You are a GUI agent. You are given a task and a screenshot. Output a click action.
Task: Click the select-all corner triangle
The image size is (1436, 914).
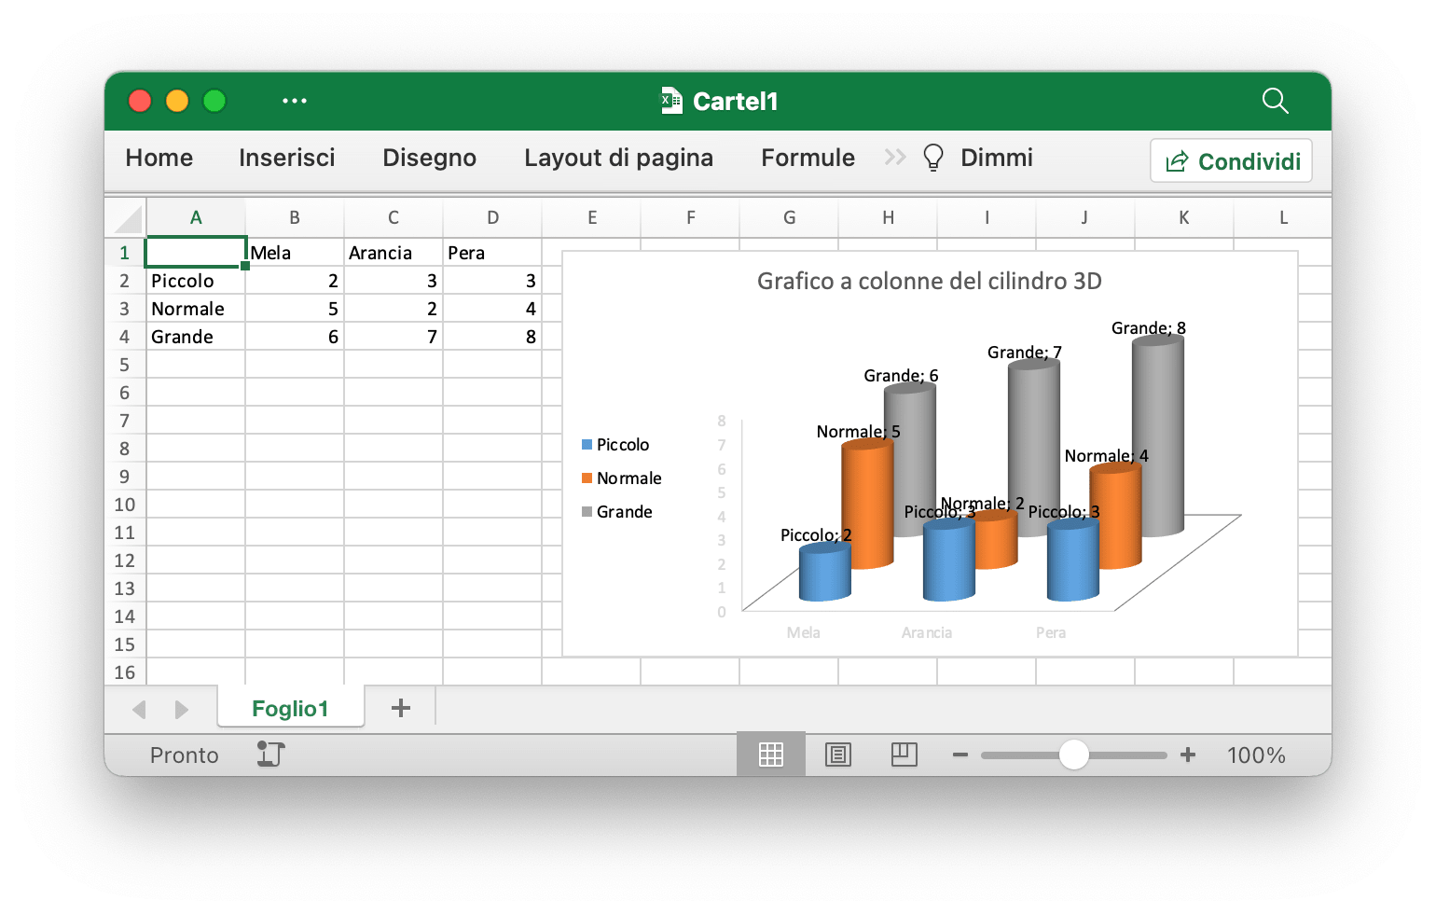[x=127, y=219]
